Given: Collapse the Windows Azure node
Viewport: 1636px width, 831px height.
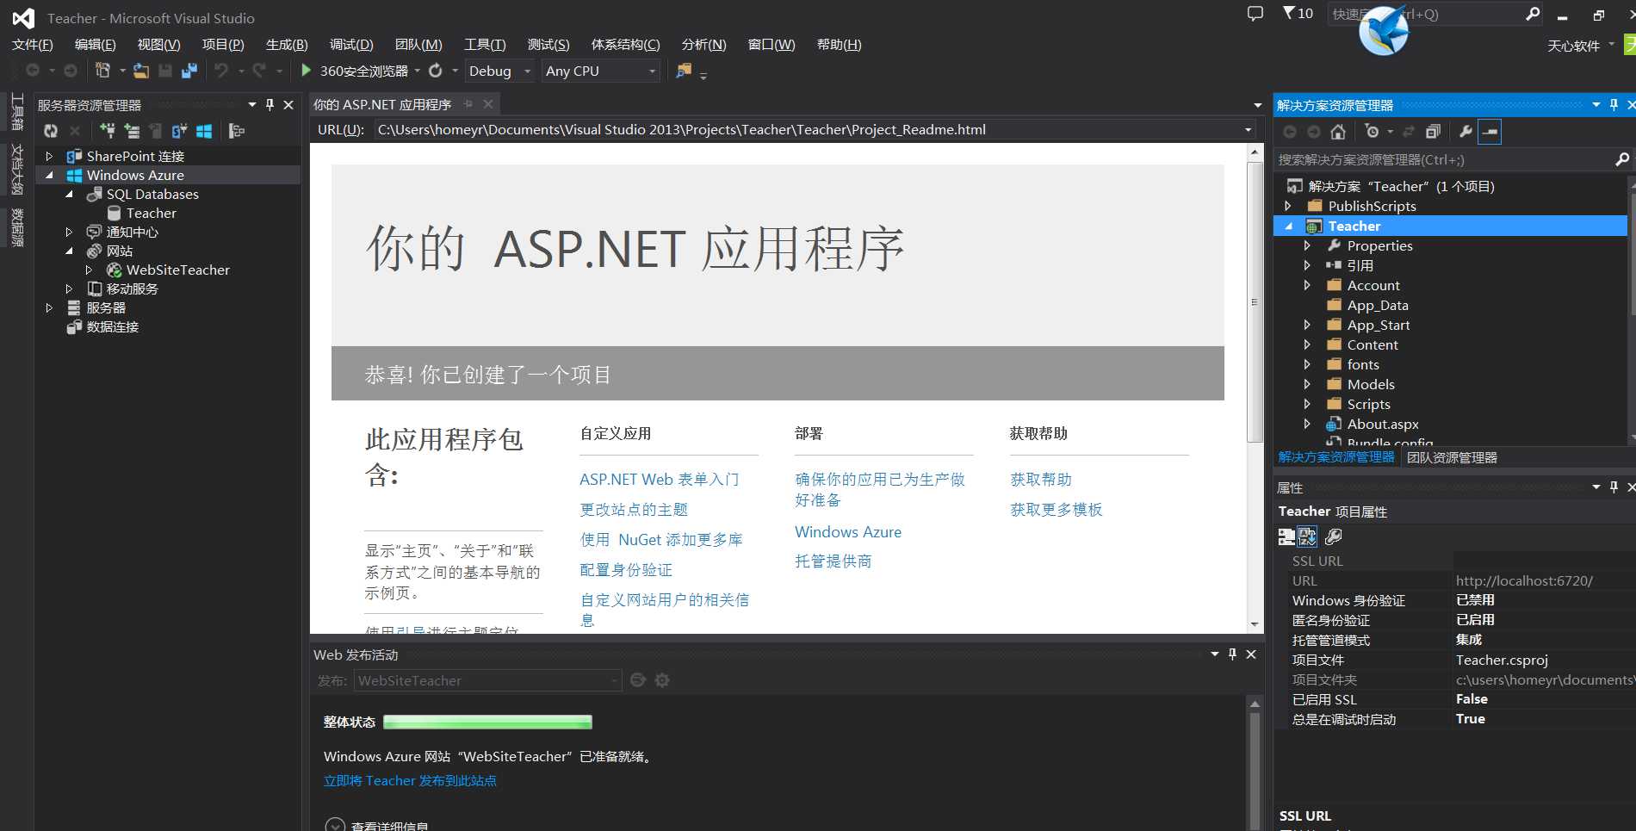Looking at the screenshot, I should 50,175.
